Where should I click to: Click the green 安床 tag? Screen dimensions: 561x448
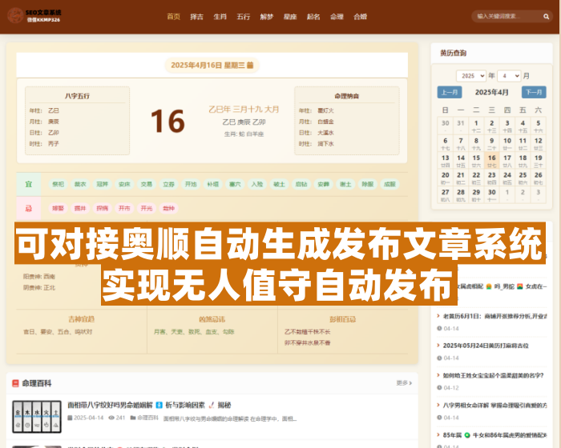point(124,184)
